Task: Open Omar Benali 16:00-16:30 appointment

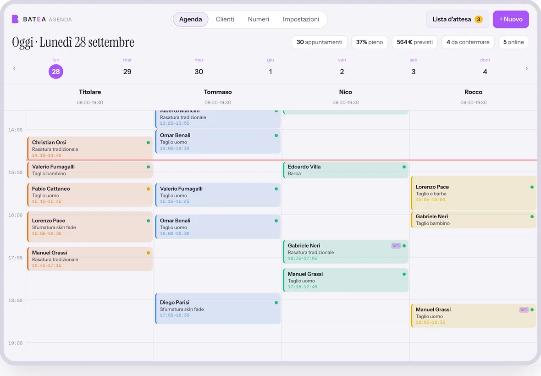Action: [218, 227]
